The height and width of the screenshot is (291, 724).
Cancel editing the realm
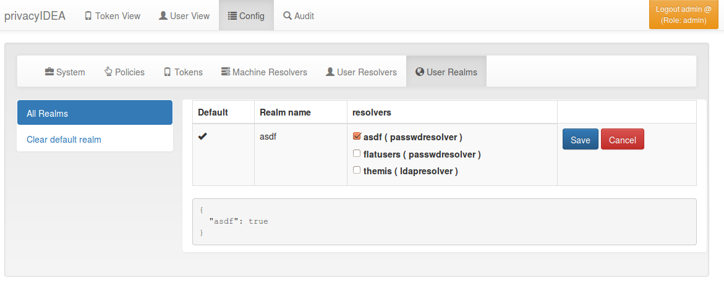pyautogui.click(x=623, y=139)
